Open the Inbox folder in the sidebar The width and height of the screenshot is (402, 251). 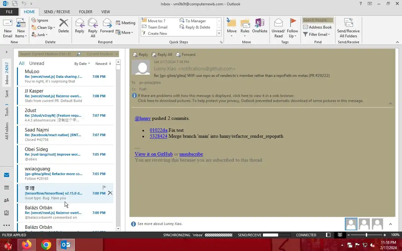click(7, 73)
